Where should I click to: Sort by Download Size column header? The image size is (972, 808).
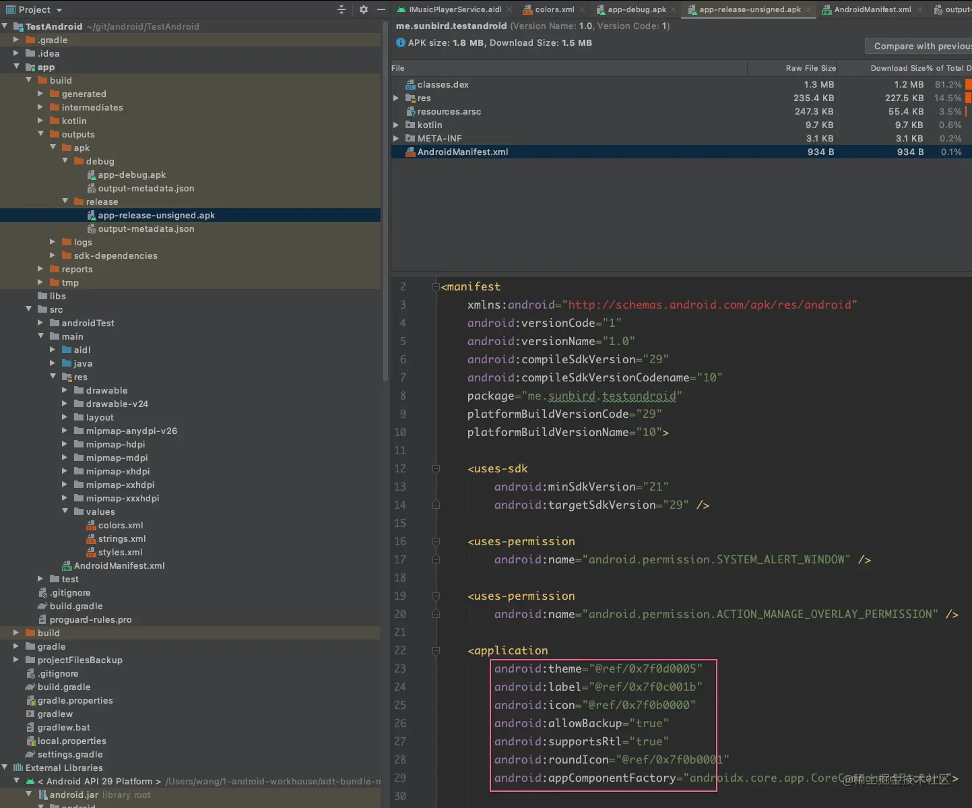(882, 68)
